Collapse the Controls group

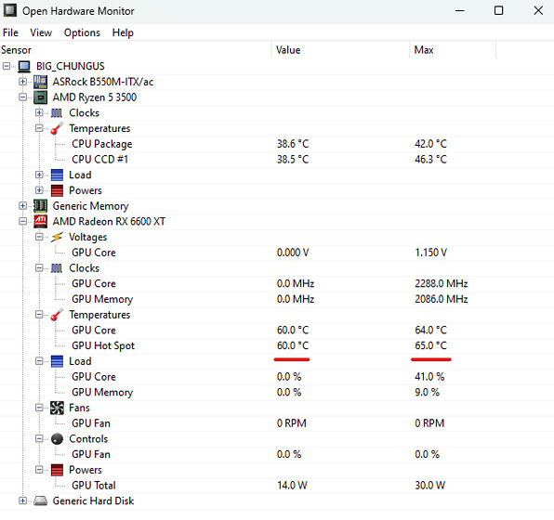(39, 439)
